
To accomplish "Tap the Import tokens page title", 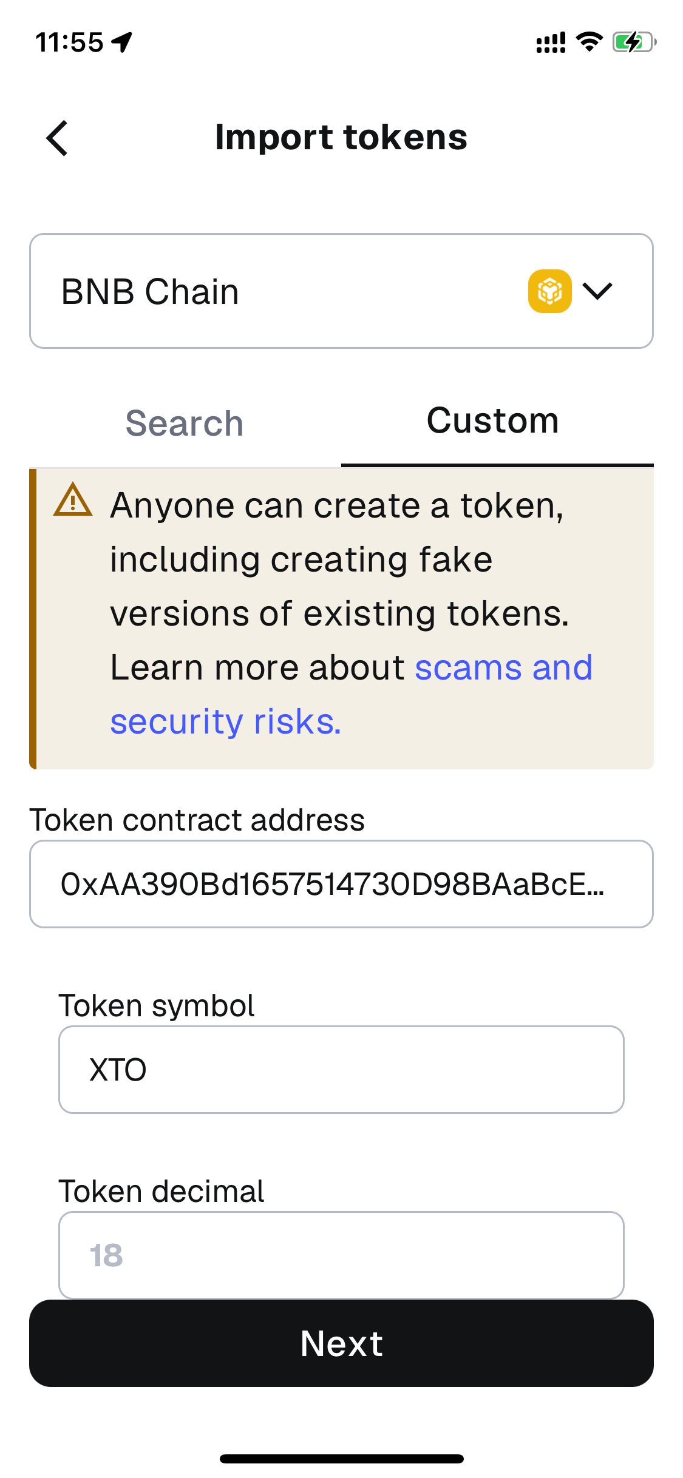I will click(341, 137).
